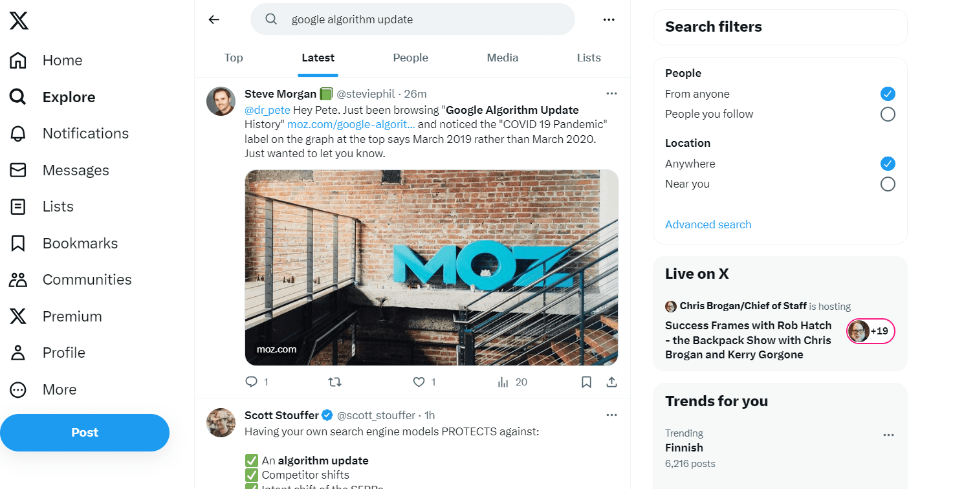Repost Steve Morgan's tweet
The image size is (953, 489).
click(x=334, y=382)
